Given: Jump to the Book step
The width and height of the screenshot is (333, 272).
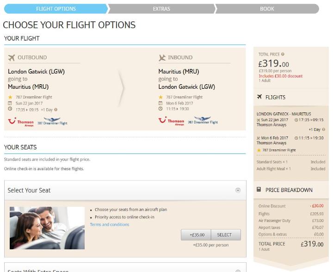Looking at the screenshot, I should 267,9.
